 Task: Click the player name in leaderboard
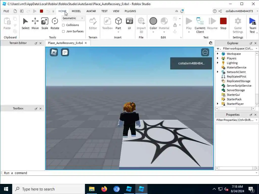[191, 63]
